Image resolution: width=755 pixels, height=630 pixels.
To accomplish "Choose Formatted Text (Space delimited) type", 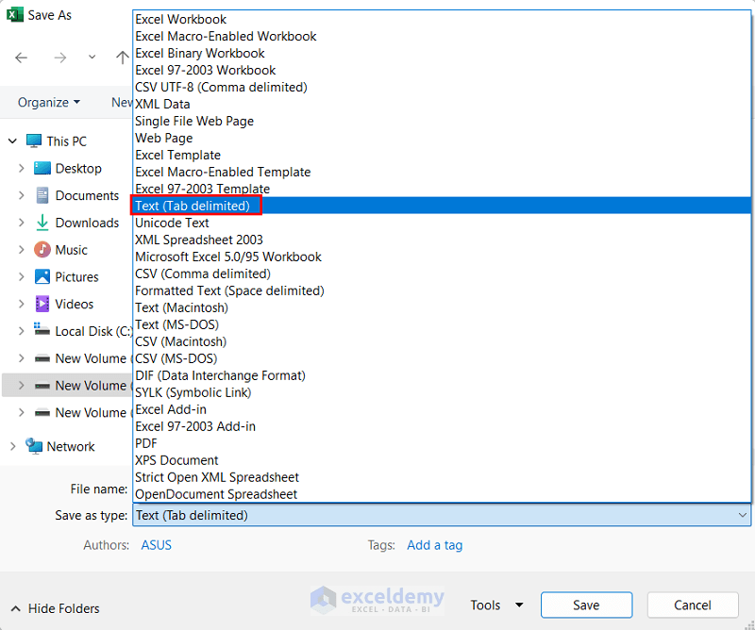I will [x=442, y=290].
